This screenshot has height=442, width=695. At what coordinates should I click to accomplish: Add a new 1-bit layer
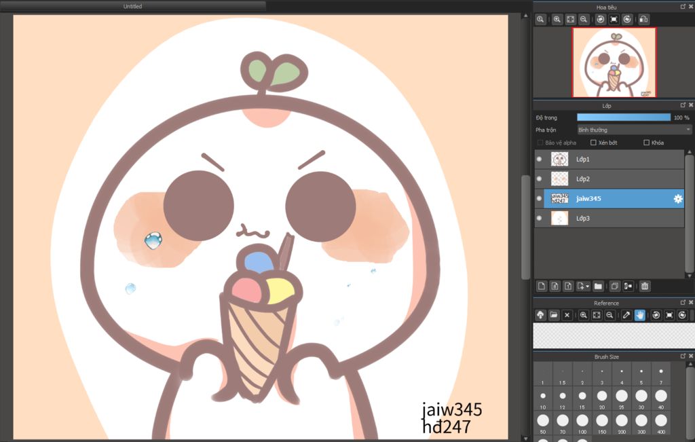[x=568, y=287]
